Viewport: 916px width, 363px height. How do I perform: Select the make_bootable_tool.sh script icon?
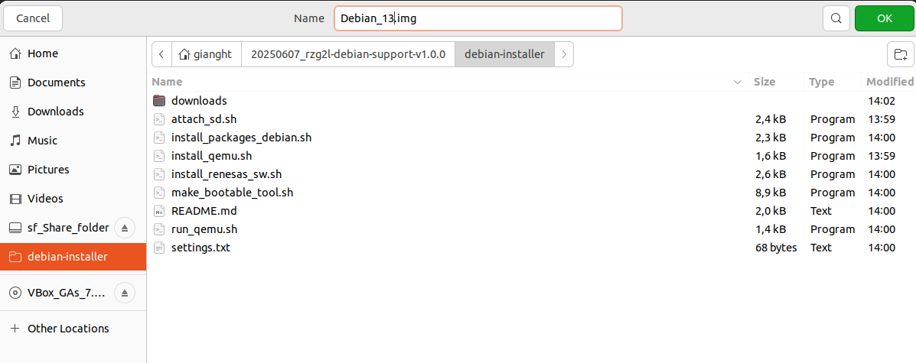click(159, 193)
